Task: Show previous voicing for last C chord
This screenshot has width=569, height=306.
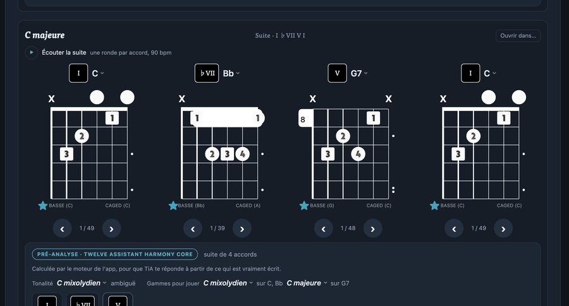Action: [454, 228]
